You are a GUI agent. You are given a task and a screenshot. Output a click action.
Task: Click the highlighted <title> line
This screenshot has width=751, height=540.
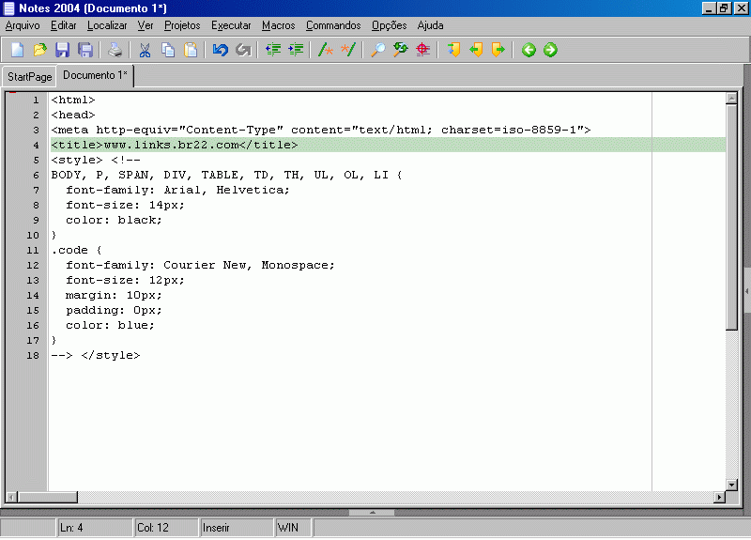pyautogui.click(x=388, y=145)
